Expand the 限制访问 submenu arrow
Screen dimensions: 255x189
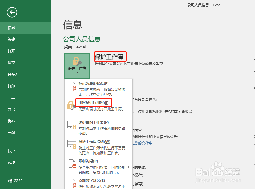[129, 167]
